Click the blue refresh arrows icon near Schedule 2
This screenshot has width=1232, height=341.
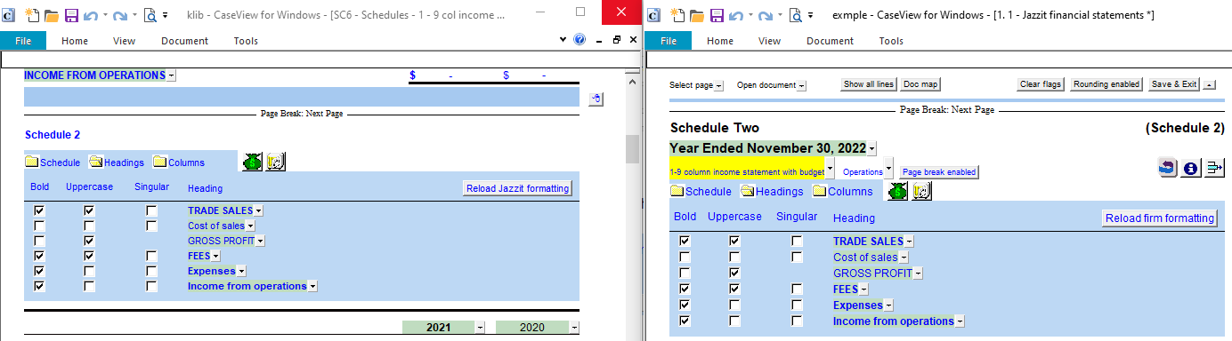click(1168, 168)
